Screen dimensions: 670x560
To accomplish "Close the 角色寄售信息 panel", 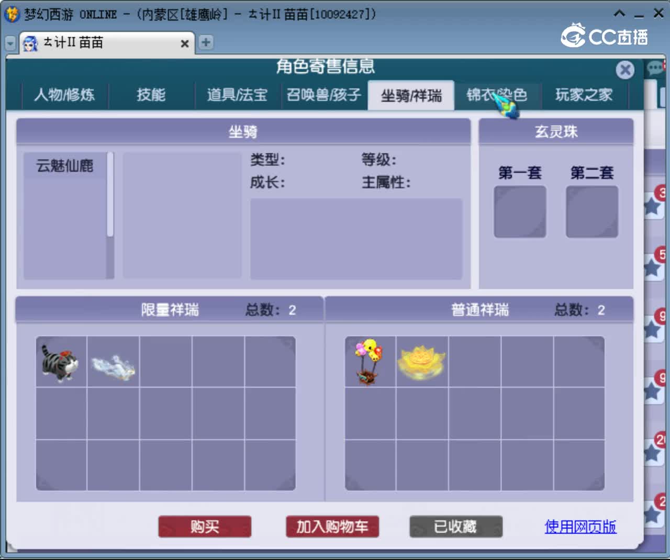I will (x=625, y=70).
